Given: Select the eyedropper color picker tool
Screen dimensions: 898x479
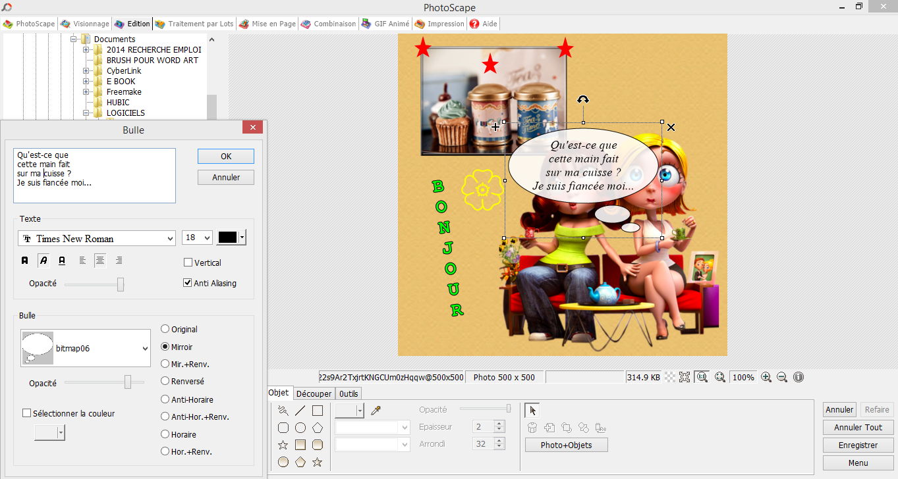Looking at the screenshot, I should (x=376, y=411).
